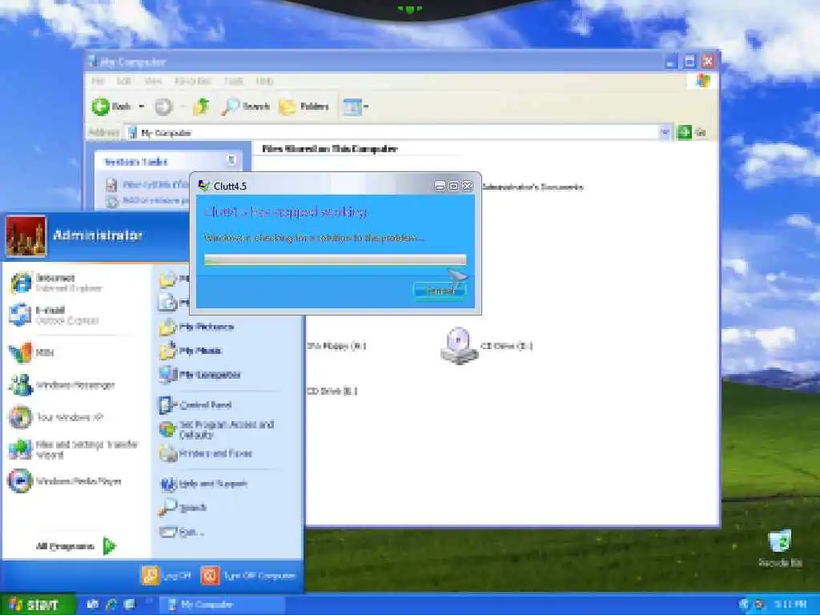
Task: Collapse the System Tasks panel chevron
Action: [x=231, y=160]
